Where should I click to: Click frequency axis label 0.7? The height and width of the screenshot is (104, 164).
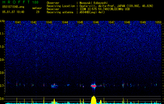pos(2,86)
